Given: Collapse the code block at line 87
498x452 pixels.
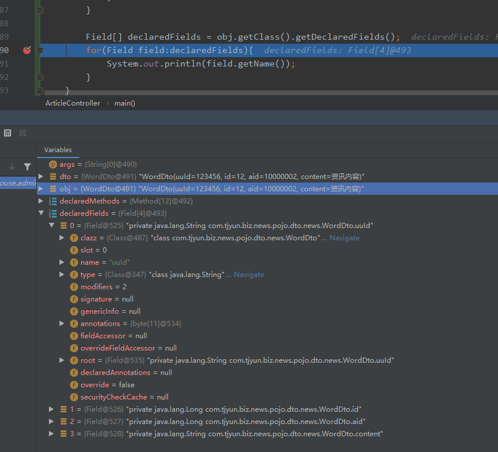Looking at the screenshot, I should [x=40, y=10].
